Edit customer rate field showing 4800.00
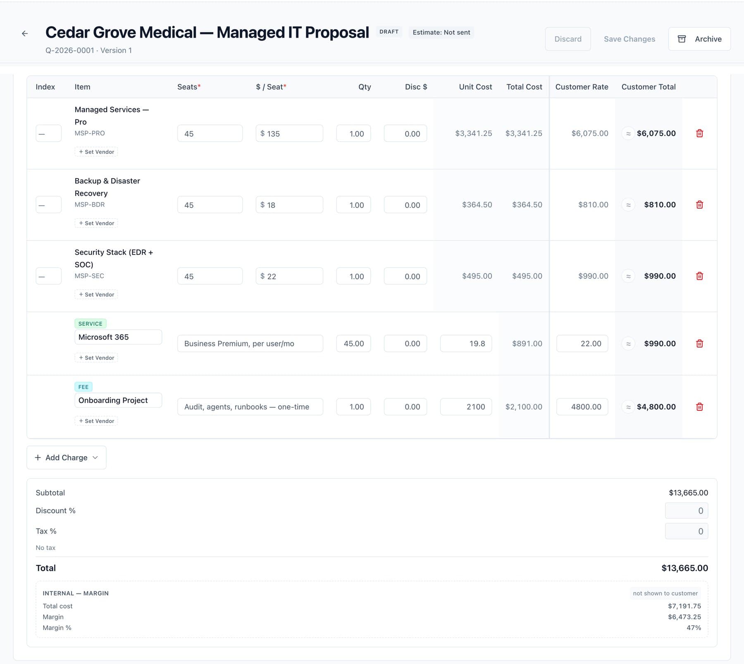744x664 pixels. (x=582, y=407)
